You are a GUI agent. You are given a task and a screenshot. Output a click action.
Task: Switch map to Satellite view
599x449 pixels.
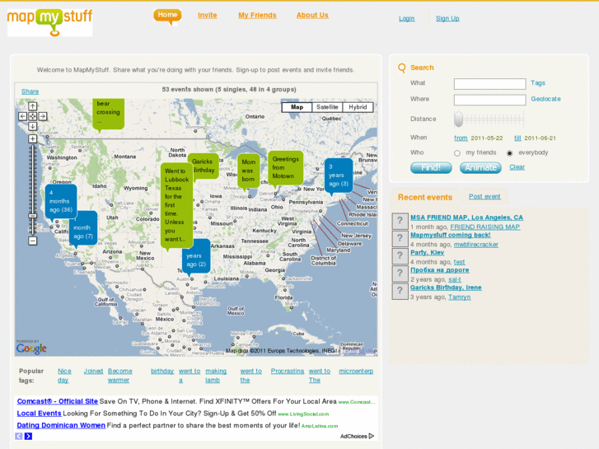tap(327, 107)
